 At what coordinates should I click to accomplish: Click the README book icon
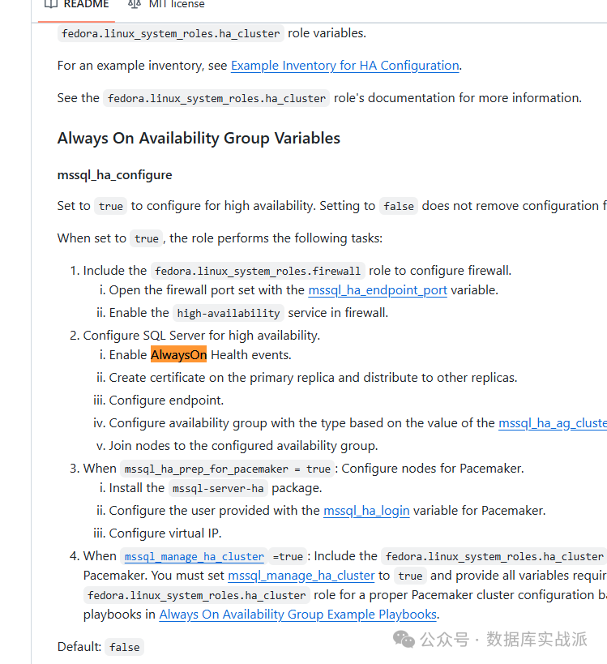coord(50,4)
